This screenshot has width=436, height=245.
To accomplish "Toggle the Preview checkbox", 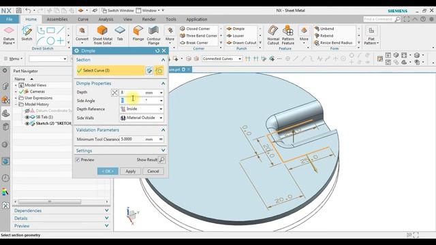I will (78, 160).
